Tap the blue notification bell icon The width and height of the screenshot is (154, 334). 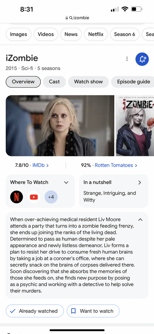[x=142, y=59]
